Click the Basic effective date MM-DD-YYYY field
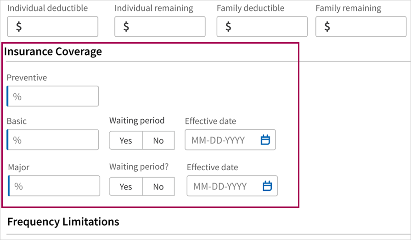The width and height of the screenshot is (411, 240). coord(230,140)
